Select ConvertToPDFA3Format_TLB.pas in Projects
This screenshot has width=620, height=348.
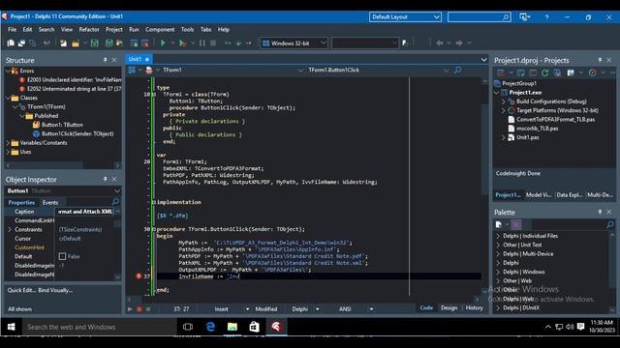click(555, 120)
